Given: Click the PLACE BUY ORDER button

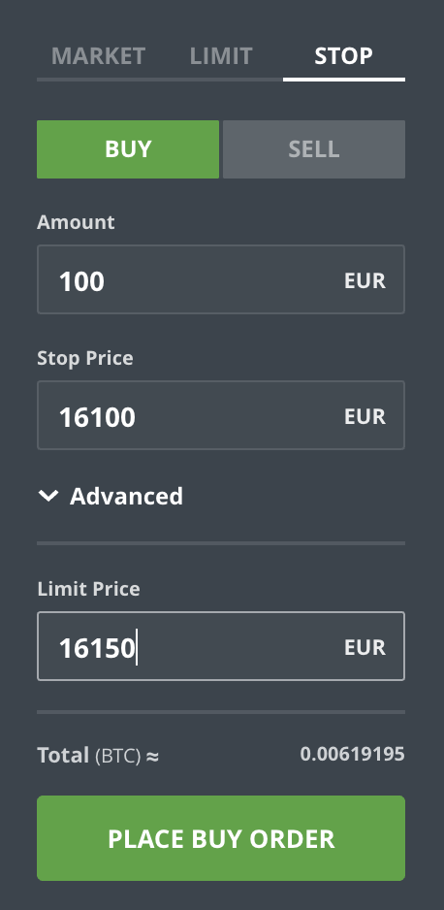Looking at the screenshot, I should pos(221,838).
